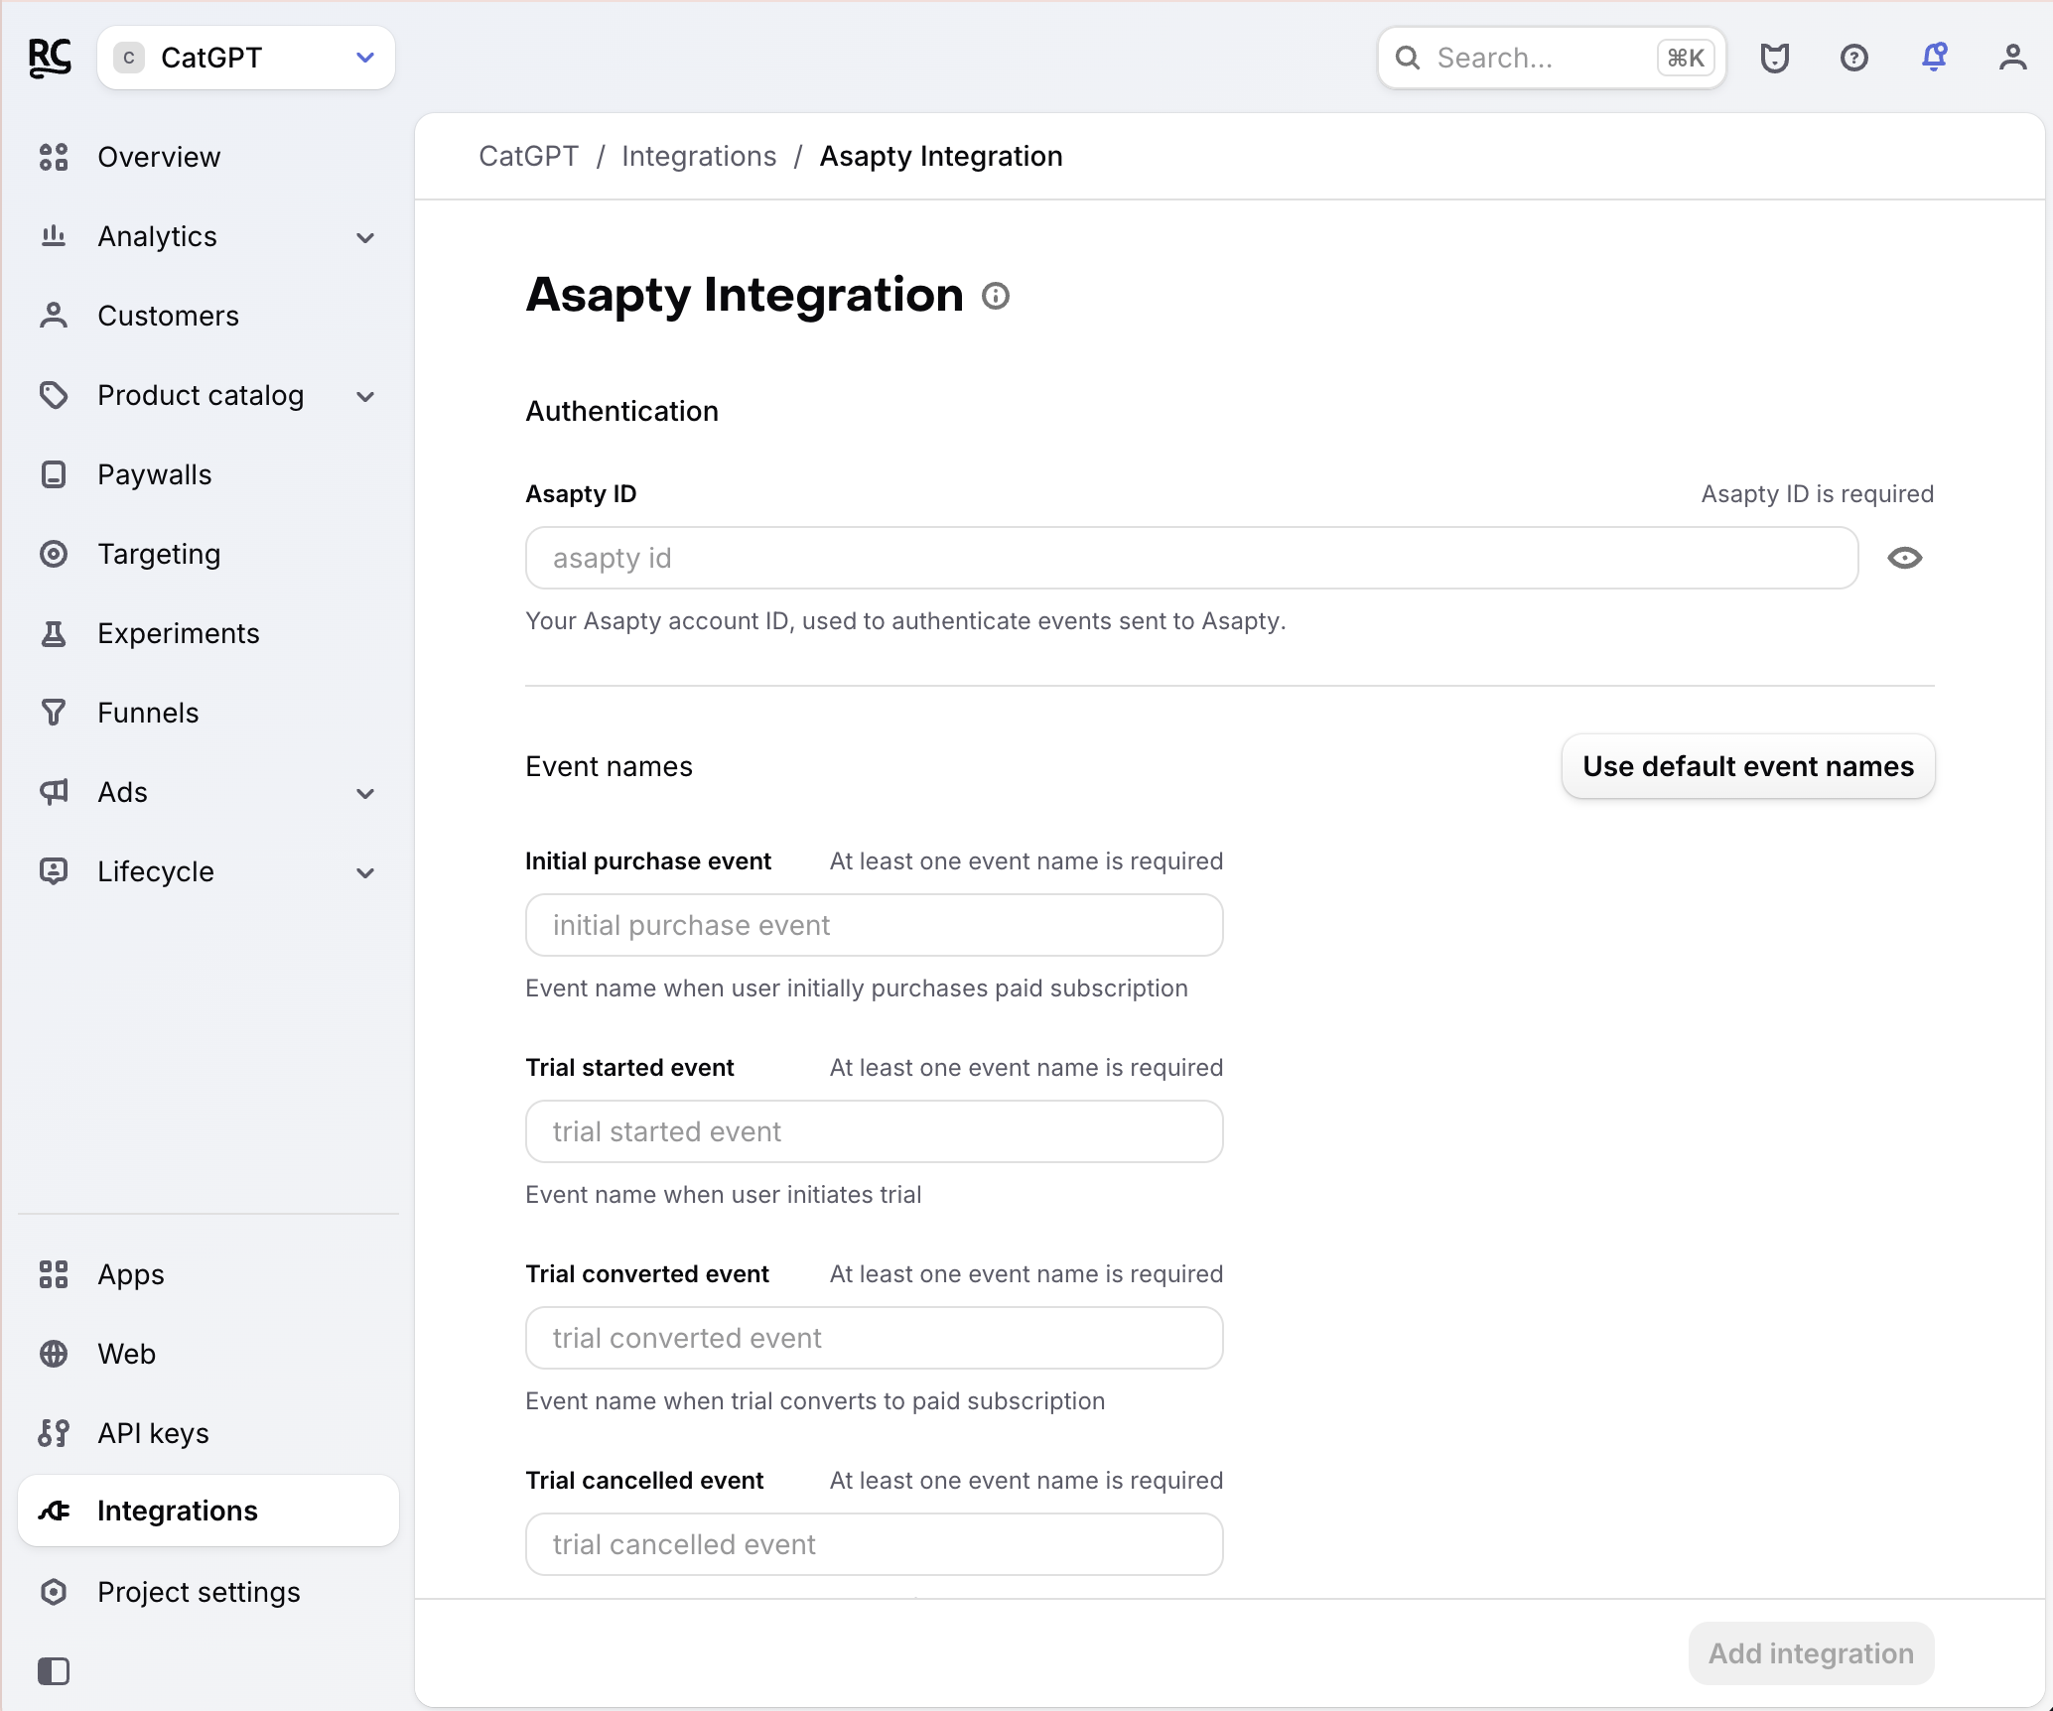The image size is (2053, 1711).
Task: Click the Web globe icon
Action: pyautogui.click(x=54, y=1354)
